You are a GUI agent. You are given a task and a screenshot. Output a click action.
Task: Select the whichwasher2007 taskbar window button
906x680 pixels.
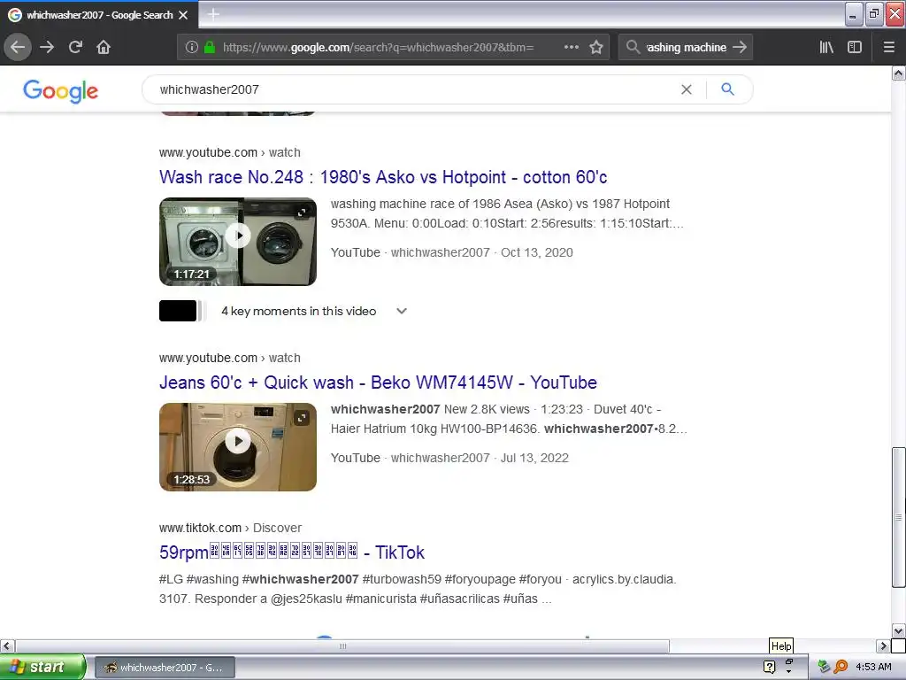(x=165, y=668)
